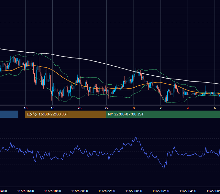Click the "20" hour label on price chart axis
The image size is (220, 194).
[x=80, y=108]
